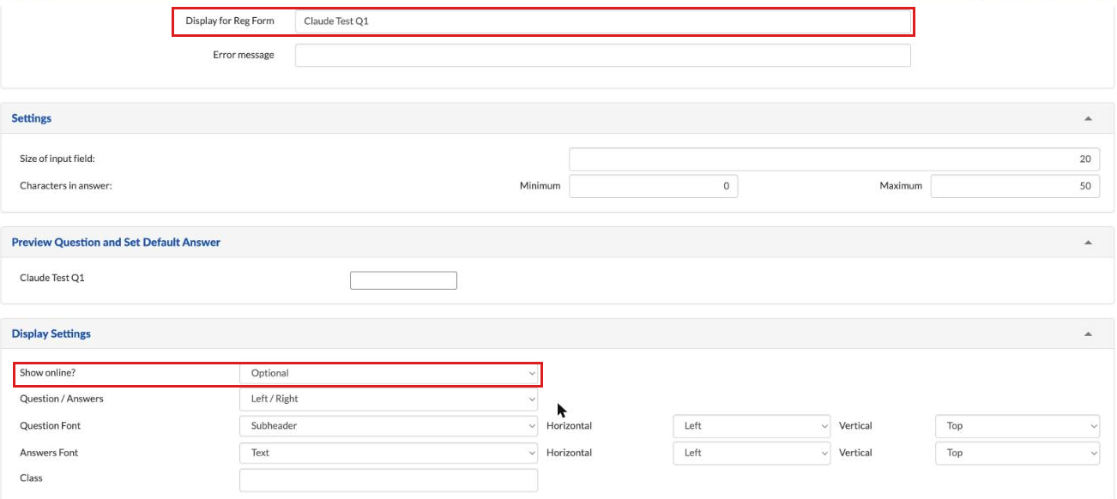Click the Size of input field label

pos(56,159)
